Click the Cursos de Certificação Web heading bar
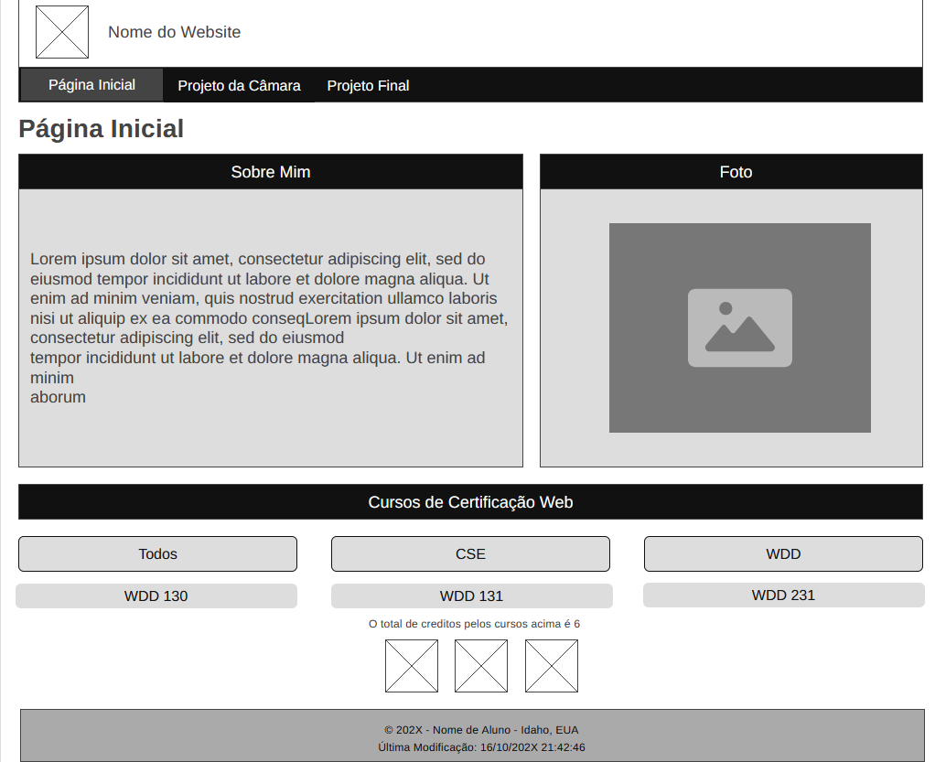 470,502
